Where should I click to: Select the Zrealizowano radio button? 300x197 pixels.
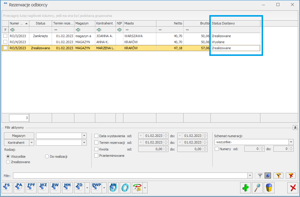pyautogui.click(x=8, y=162)
